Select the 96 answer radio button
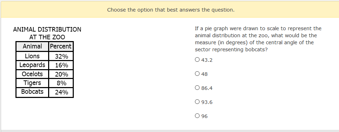This screenshot has height=132, width=339. pos(197,116)
